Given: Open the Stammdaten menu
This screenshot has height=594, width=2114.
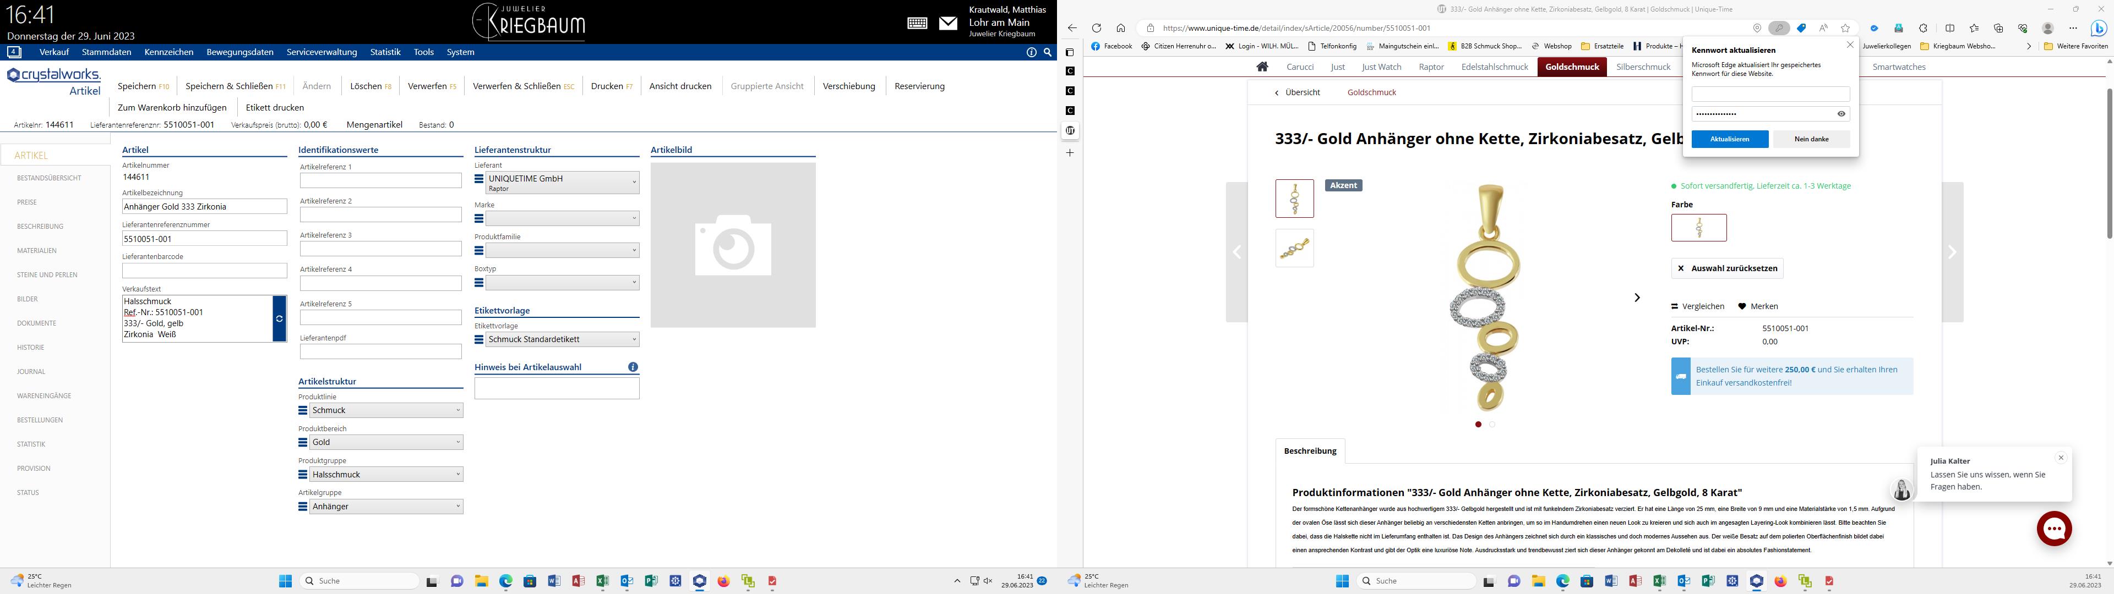Looking at the screenshot, I should point(107,52).
